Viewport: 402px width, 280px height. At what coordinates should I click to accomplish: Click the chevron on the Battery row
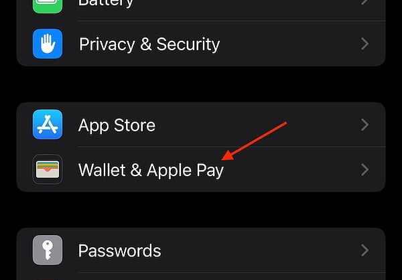point(365,3)
